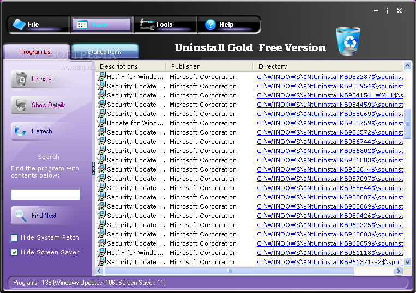Click the question mark Help icon
Screen dimensions: 416x293
[x=210, y=25]
